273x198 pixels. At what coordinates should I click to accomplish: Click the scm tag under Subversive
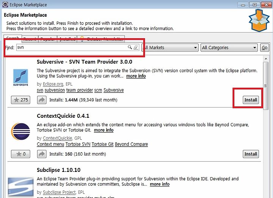point(98,90)
